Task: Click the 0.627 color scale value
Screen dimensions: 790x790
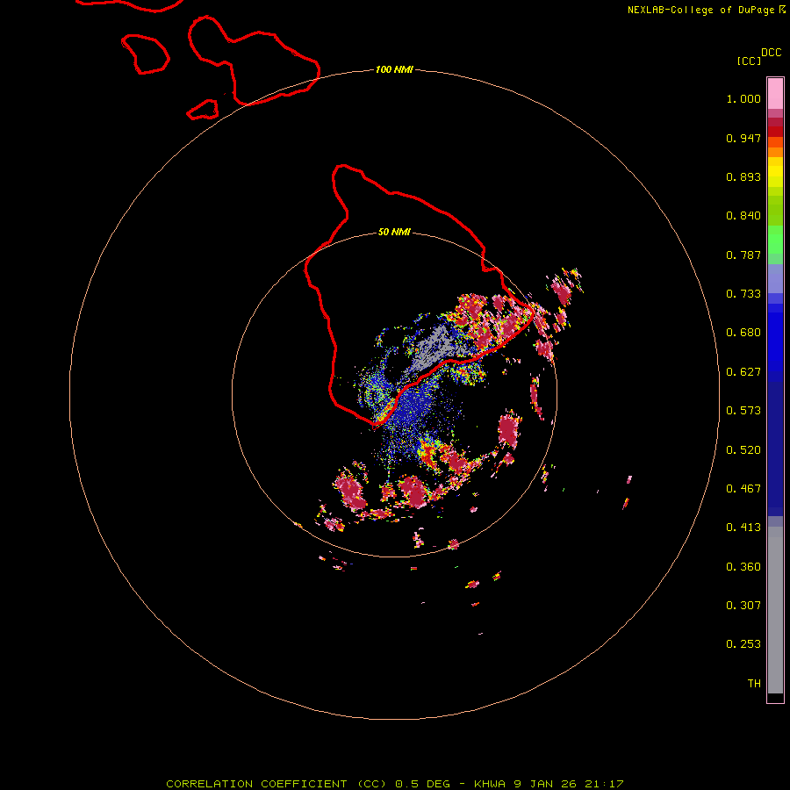Action: (743, 372)
